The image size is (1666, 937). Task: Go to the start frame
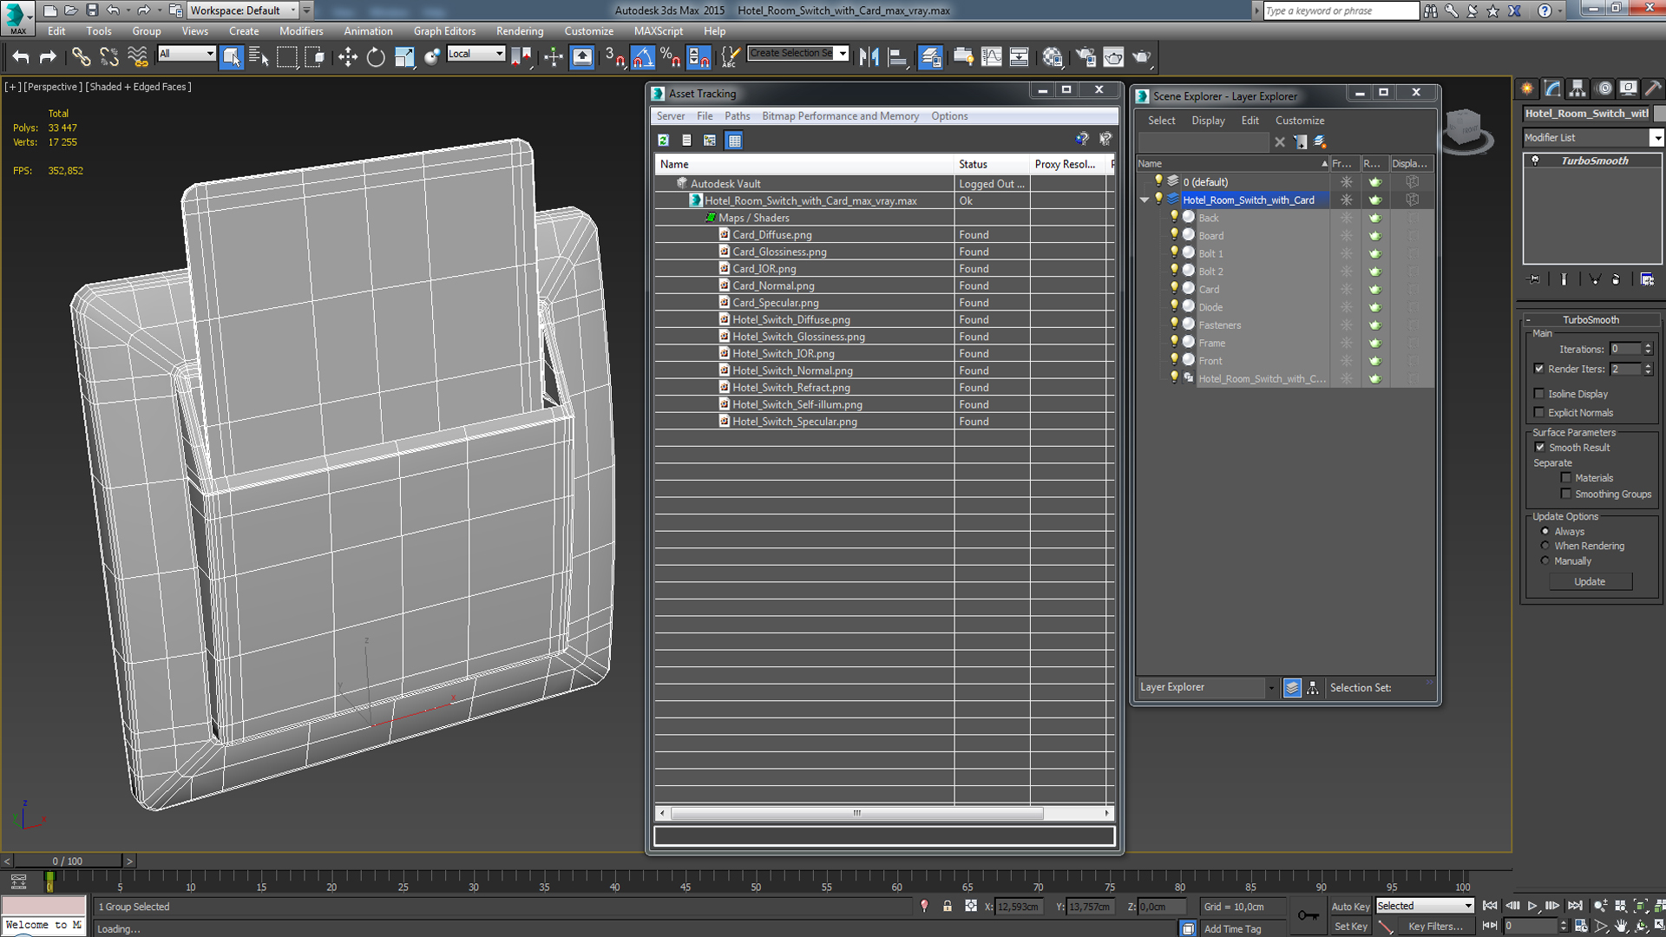[1490, 906]
